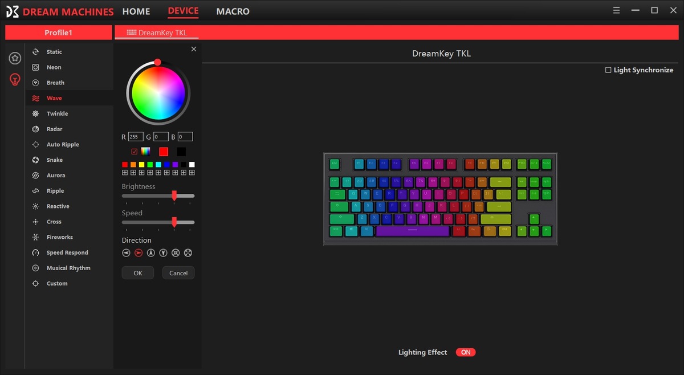Pick the green preset color swatch
Viewport: 684px width, 375px height.
150,164
